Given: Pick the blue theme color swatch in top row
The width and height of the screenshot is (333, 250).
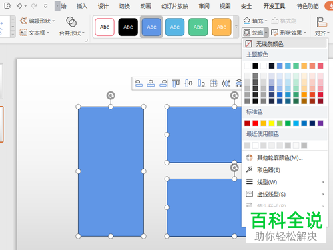Looking at the screenshot, I should (x=280, y=66).
